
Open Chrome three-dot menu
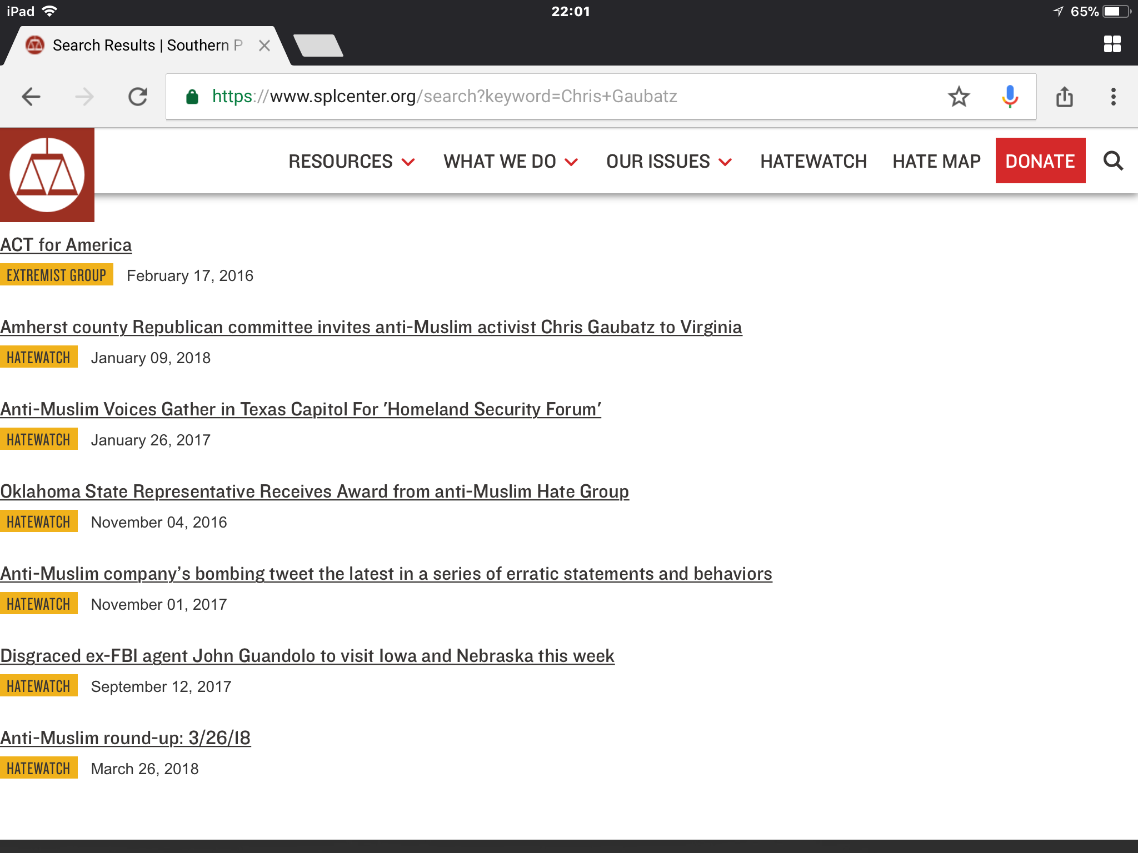(1113, 97)
